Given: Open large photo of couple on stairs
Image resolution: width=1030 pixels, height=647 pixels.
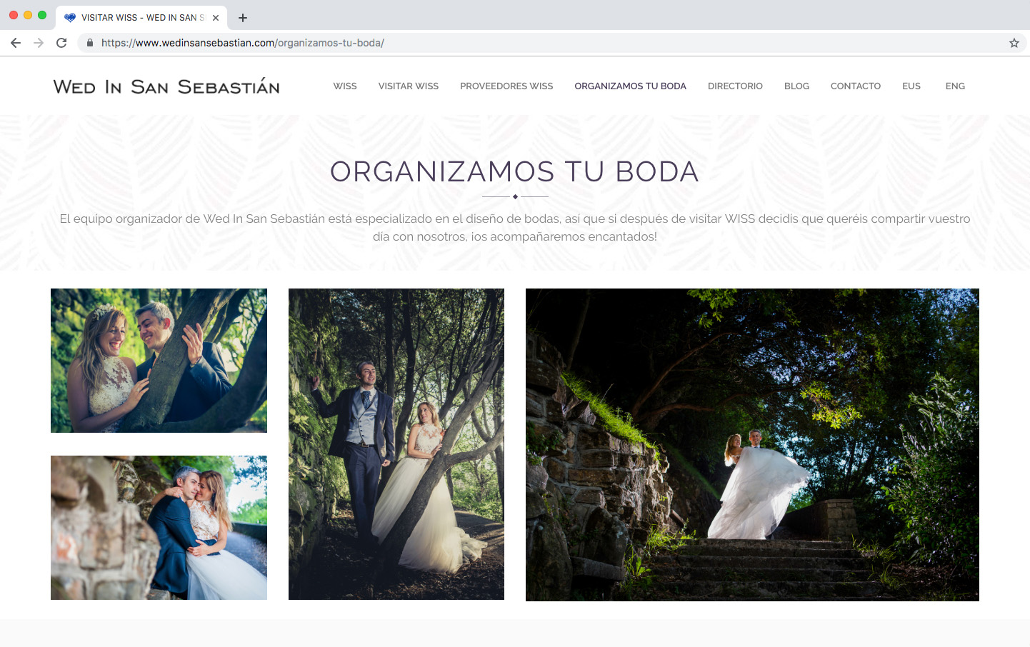Looking at the screenshot, I should click(752, 445).
